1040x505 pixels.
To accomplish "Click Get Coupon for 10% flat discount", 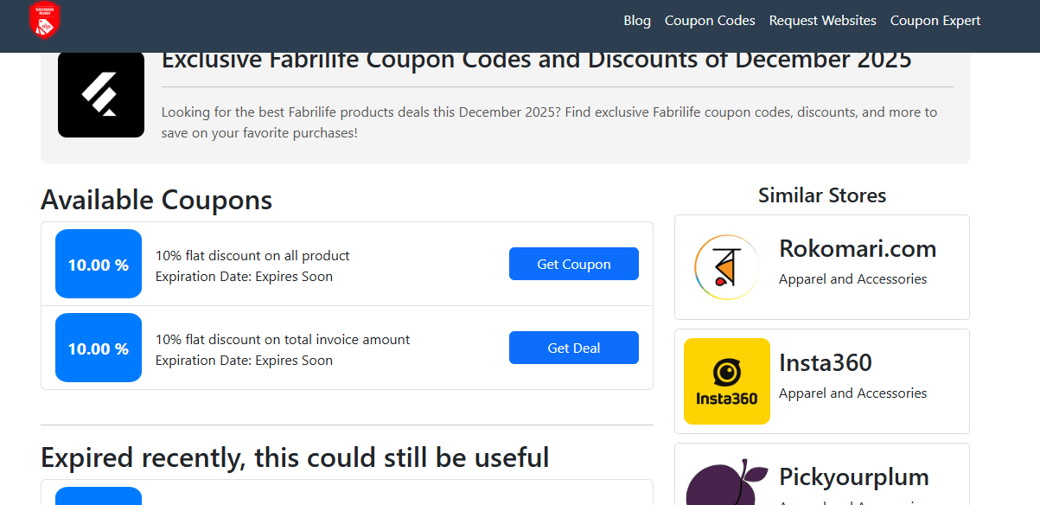I will coord(573,264).
